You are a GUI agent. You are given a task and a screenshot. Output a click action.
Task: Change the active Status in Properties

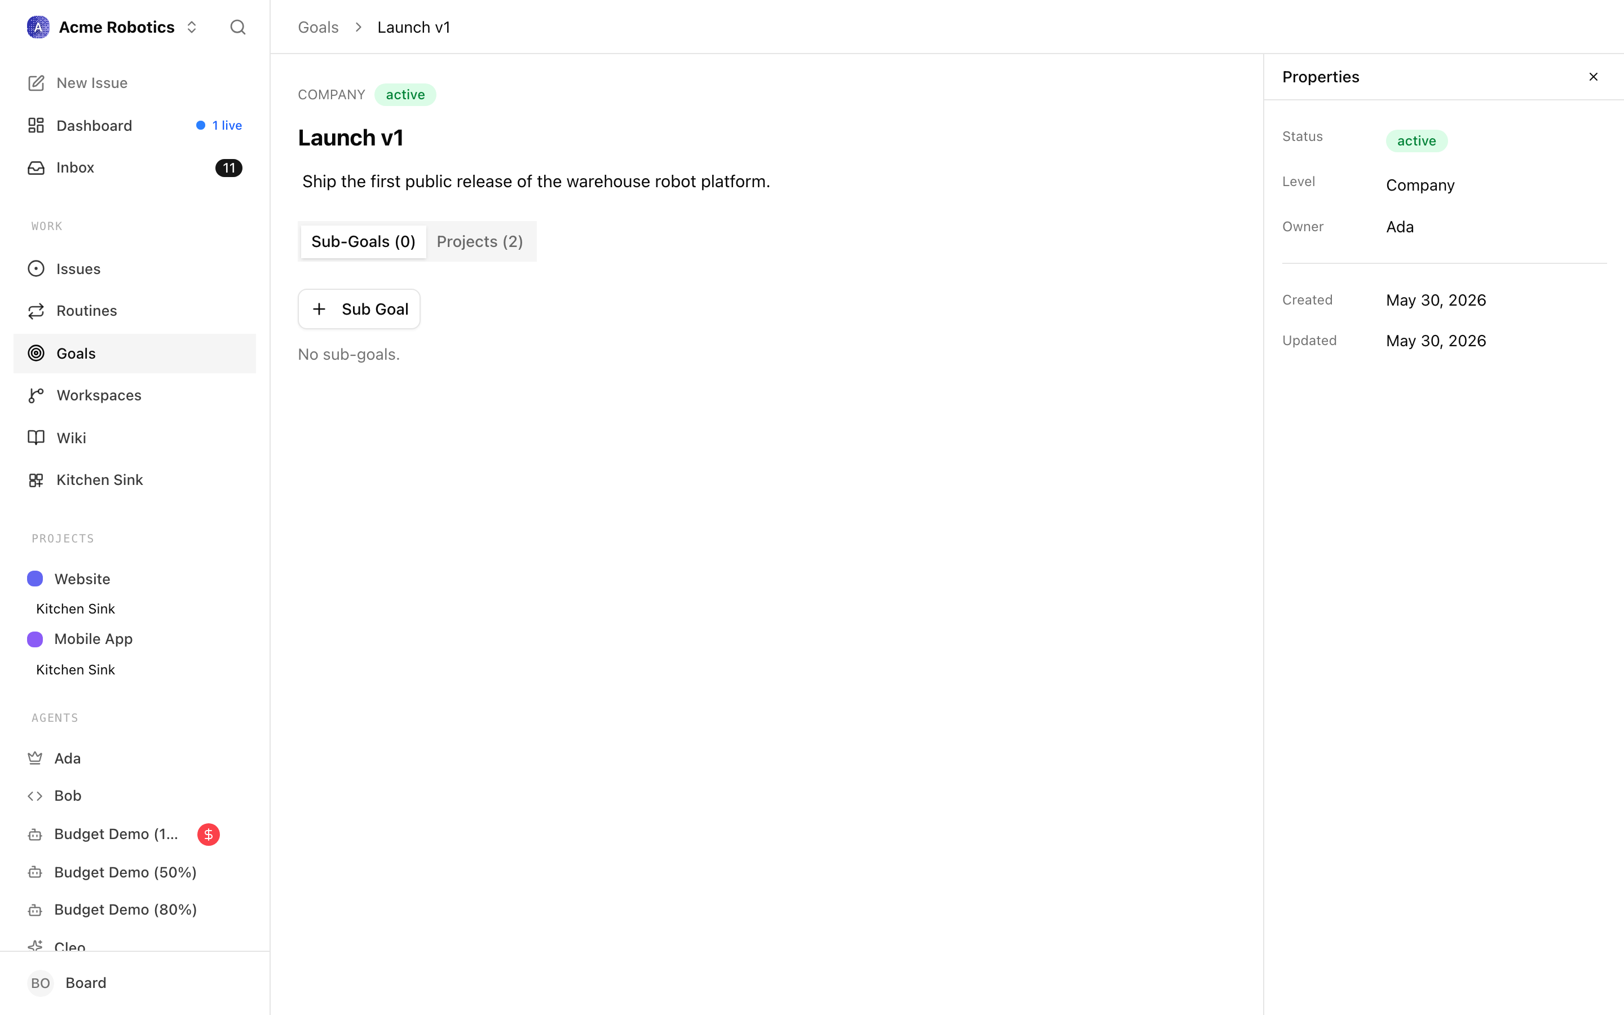1416,141
